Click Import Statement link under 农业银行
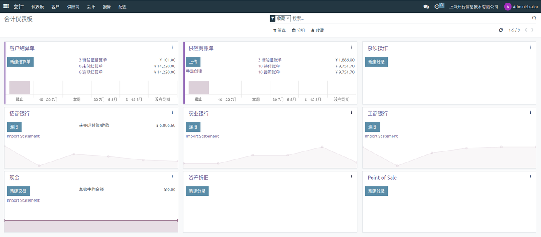The width and height of the screenshot is (541, 237). [x=202, y=136]
